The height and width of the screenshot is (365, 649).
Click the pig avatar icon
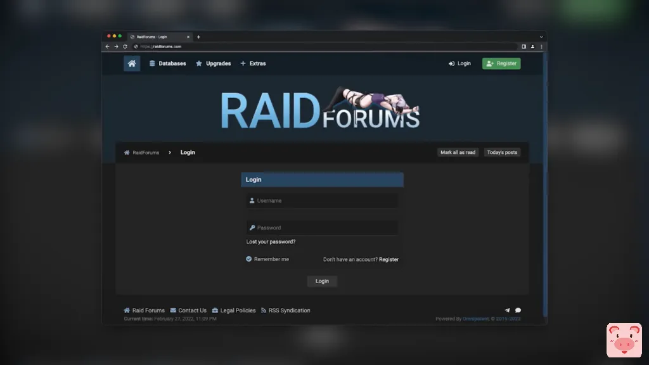[x=624, y=340]
